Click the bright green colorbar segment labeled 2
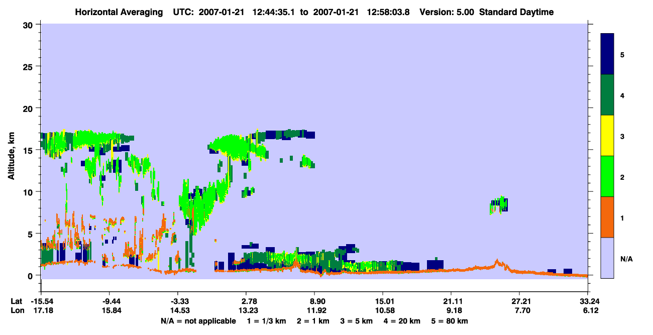 [x=607, y=176]
